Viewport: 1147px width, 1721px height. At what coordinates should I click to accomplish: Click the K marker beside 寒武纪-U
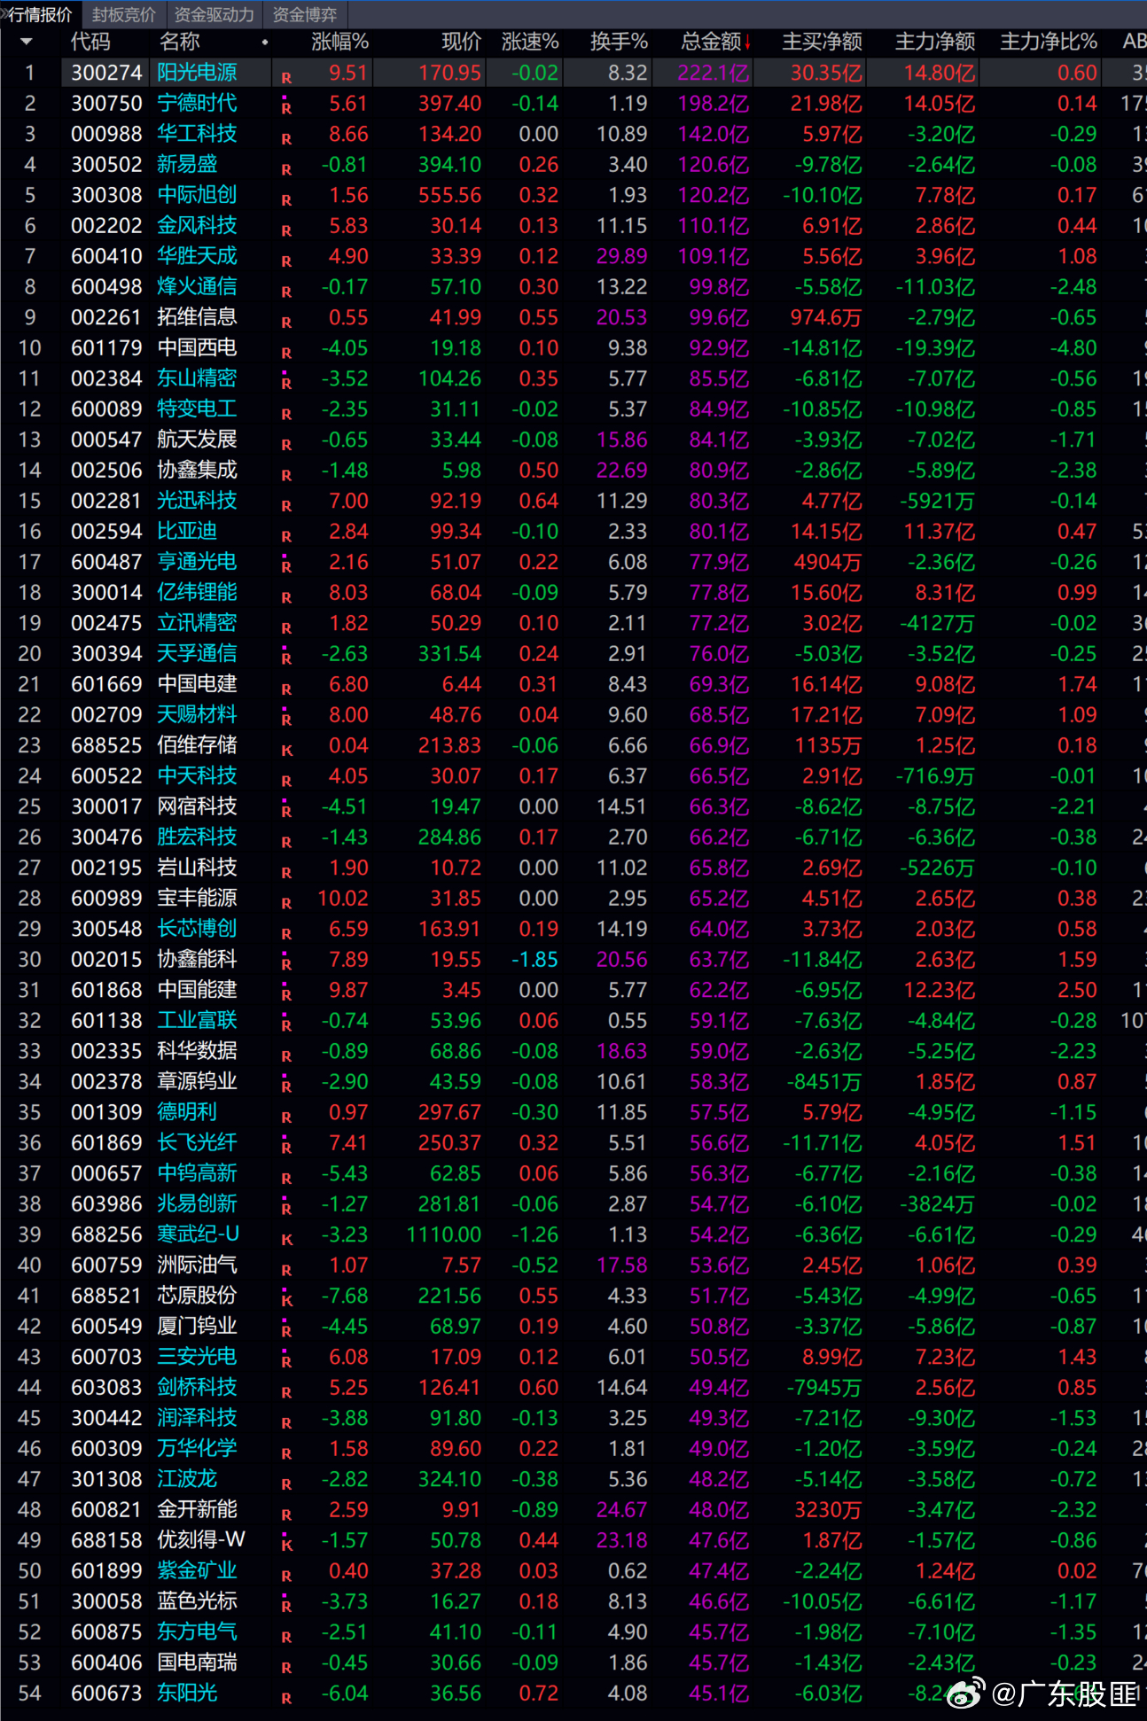click(286, 1240)
